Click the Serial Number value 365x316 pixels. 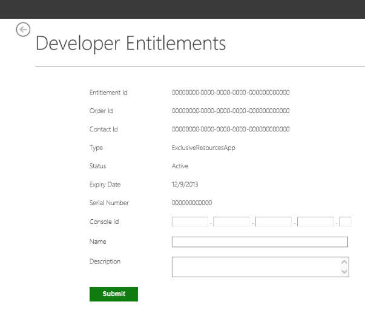(192, 203)
